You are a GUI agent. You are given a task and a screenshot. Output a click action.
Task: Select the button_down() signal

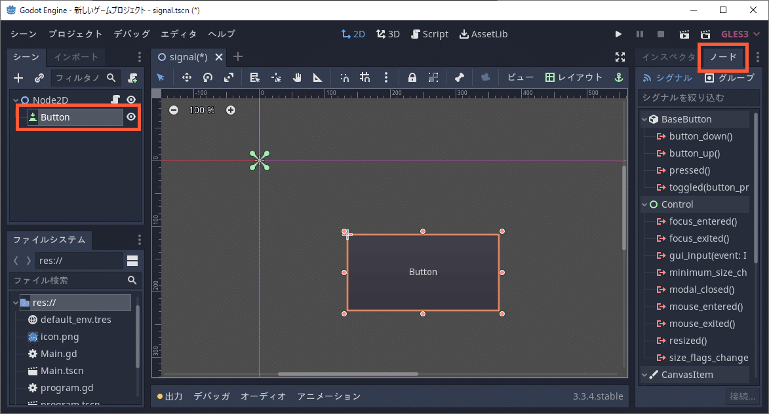tap(701, 136)
